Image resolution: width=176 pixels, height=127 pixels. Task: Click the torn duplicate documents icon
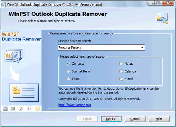(x=13, y=56)
